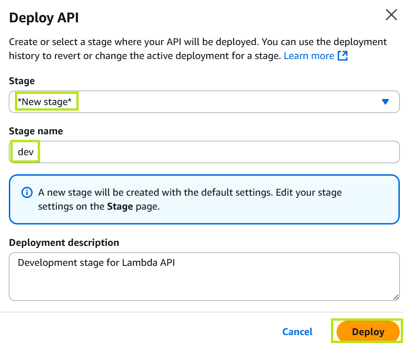Click the 'Development stage for Lambda API' text

pyautogui.click(x=97, y=263)
